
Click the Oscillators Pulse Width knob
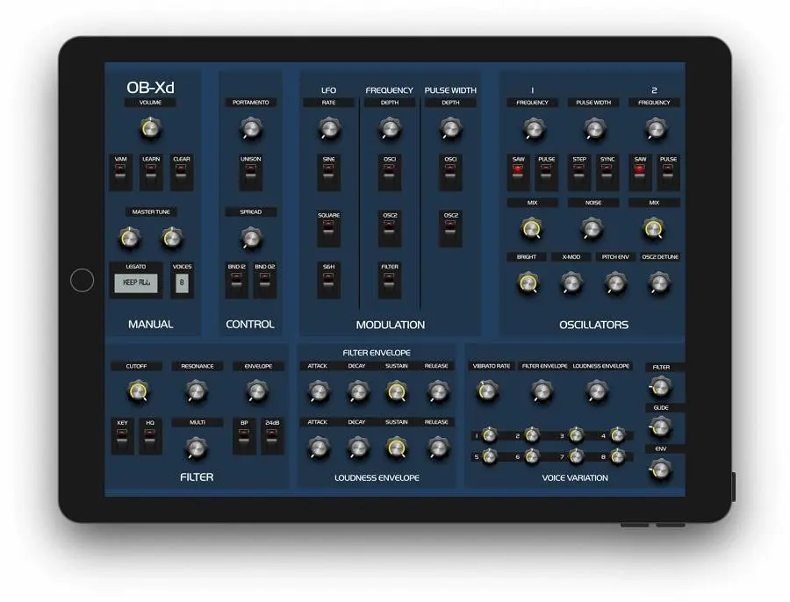point(593,129)
